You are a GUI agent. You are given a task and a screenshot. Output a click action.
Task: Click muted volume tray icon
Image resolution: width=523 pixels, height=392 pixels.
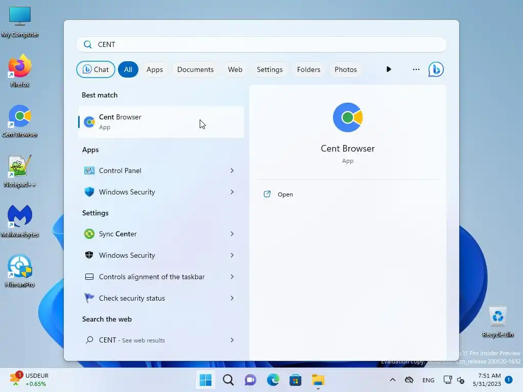[x=461, y=380]
